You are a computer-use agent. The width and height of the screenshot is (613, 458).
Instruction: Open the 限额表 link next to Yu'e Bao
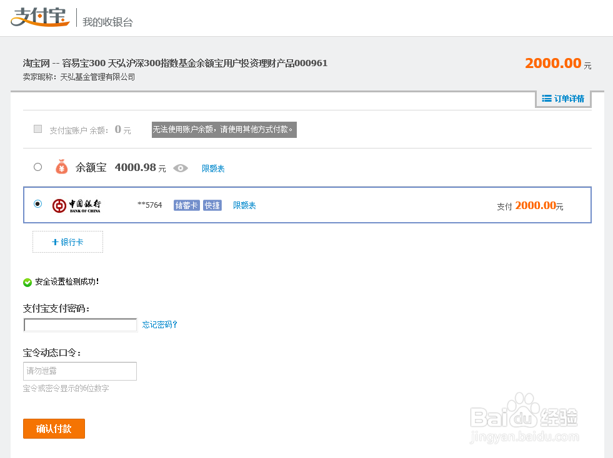click(x=213, y=168)
